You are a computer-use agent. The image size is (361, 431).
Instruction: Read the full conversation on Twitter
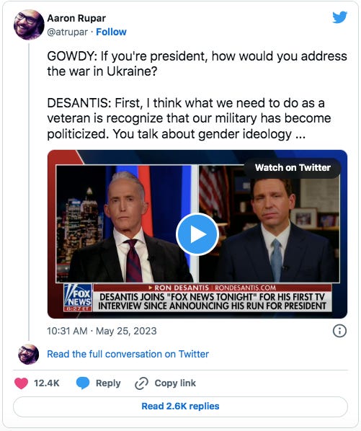pos(128,354)
